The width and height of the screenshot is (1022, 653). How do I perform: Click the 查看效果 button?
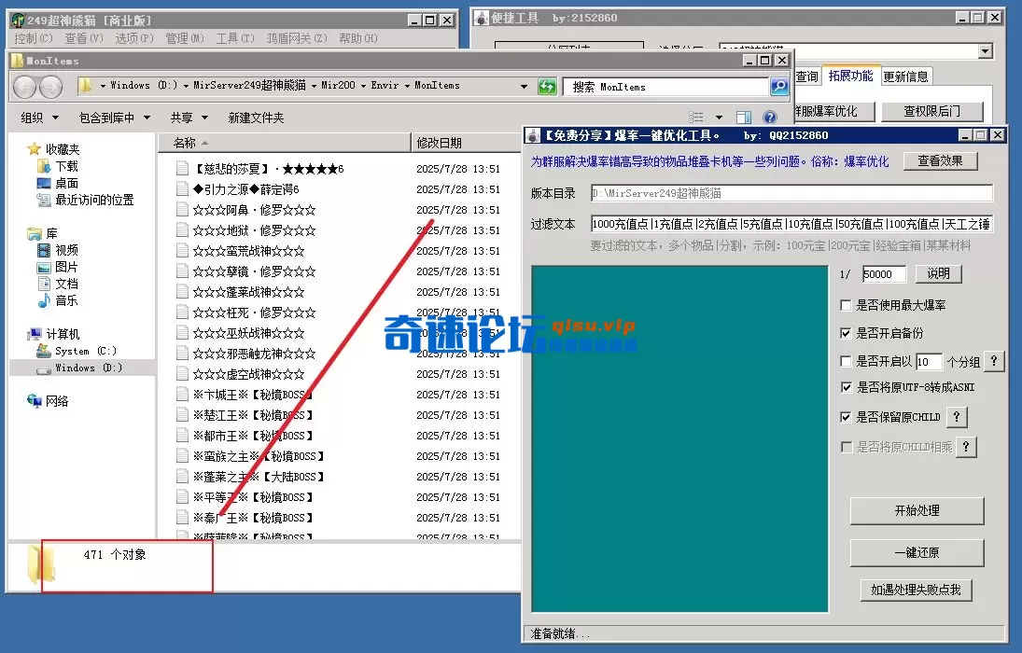point(943,160)
